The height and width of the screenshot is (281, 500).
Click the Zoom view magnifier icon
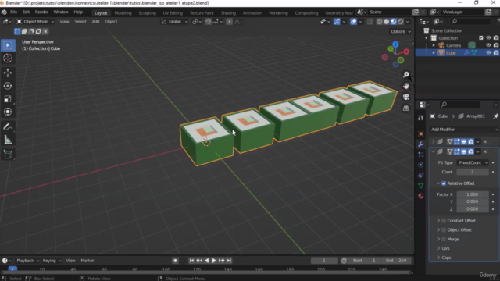click(406, 75)
